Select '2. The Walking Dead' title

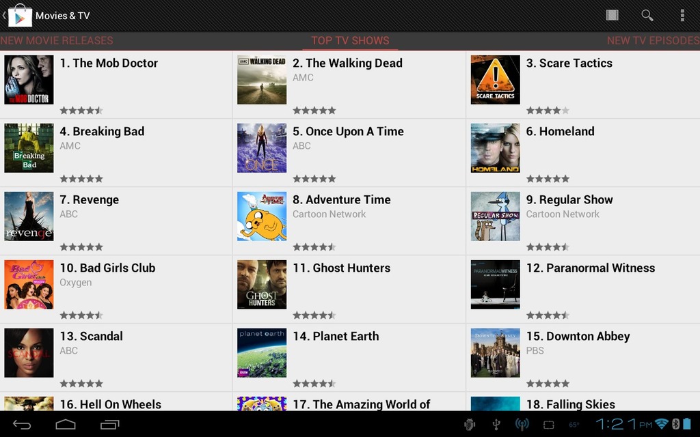348,63
